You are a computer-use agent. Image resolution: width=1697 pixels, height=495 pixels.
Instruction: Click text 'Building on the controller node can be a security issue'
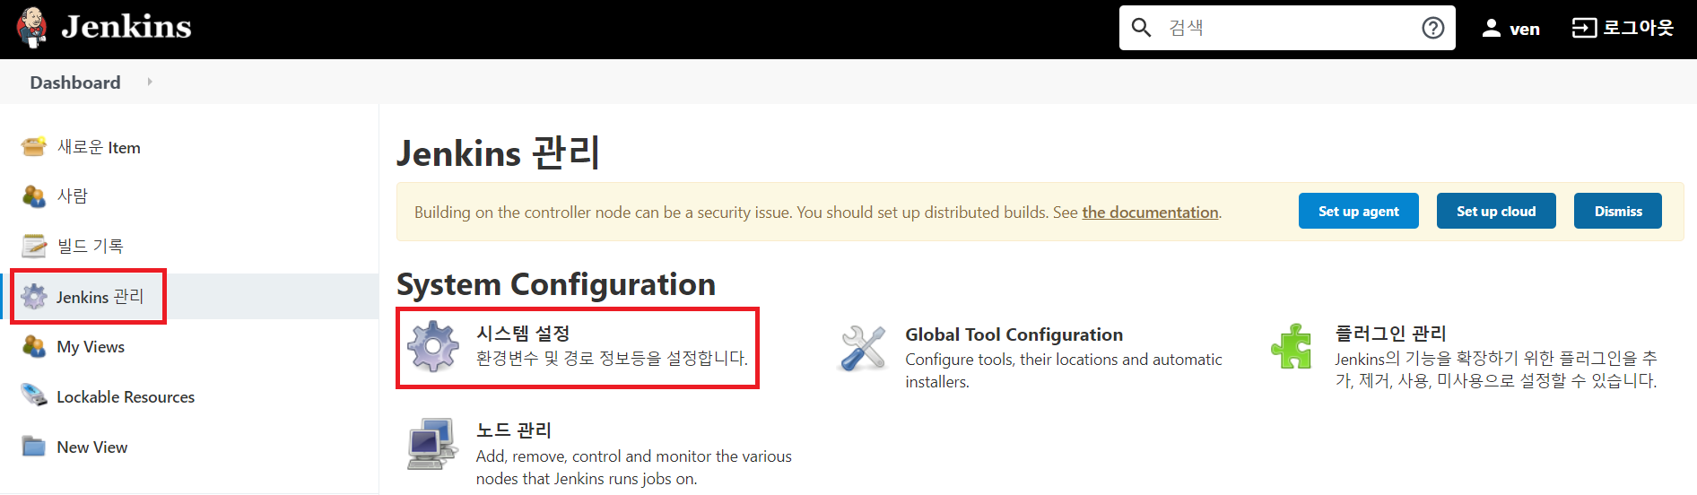[x=602, y=213]
